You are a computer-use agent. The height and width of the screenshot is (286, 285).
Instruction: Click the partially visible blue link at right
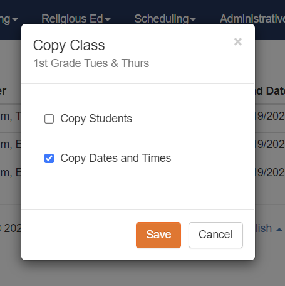click(x=264, y=228)
